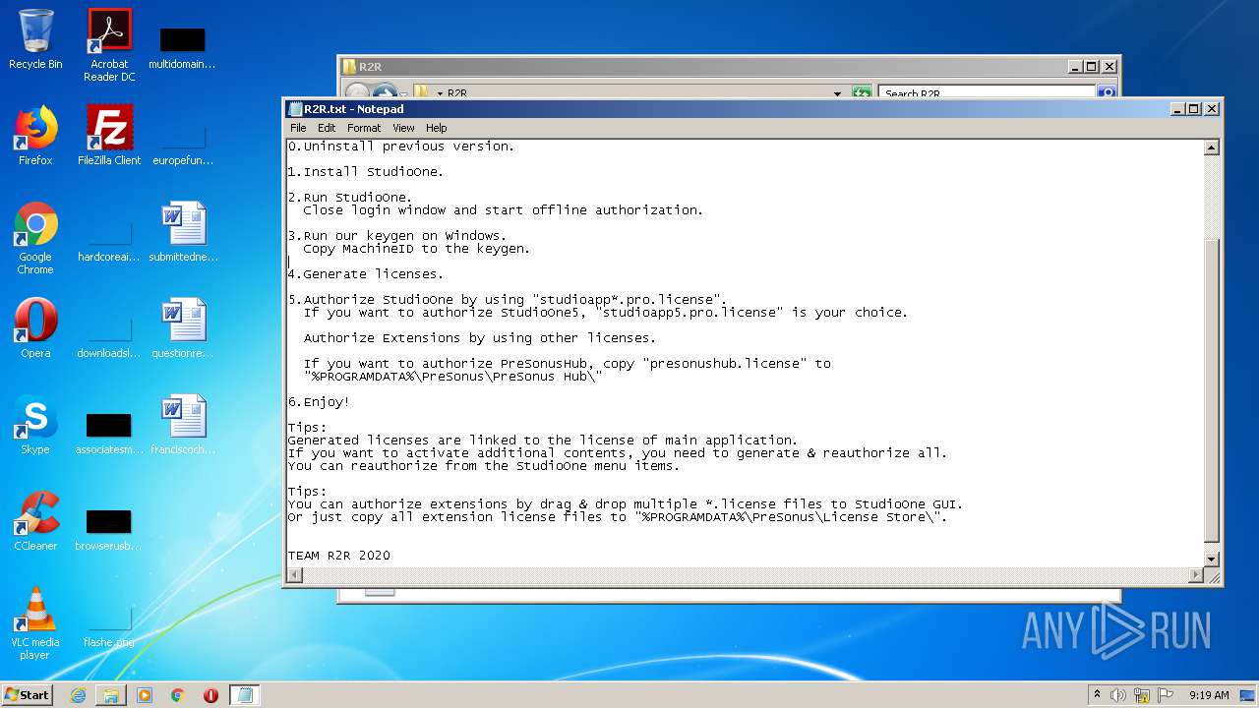
Task: Minimize the Notepad window
Action: tap(1176, 109)
